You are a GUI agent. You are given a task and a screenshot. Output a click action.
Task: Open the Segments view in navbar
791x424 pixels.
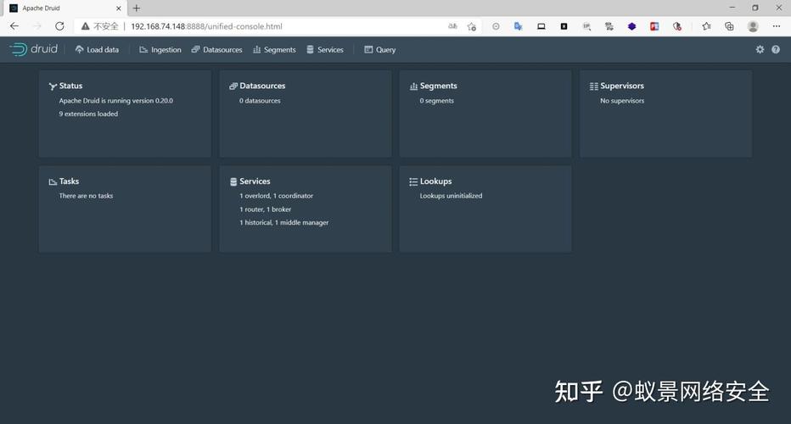tap(274, 49)
